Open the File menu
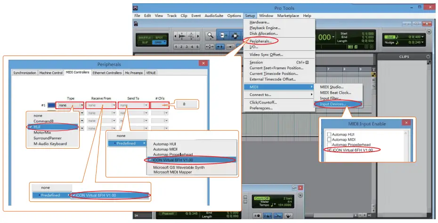 [137, 16]
